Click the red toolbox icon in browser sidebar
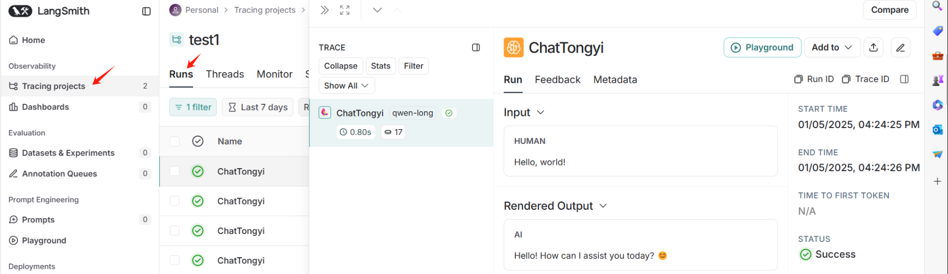This screenshot has width=948, height=274. [937, 55]
